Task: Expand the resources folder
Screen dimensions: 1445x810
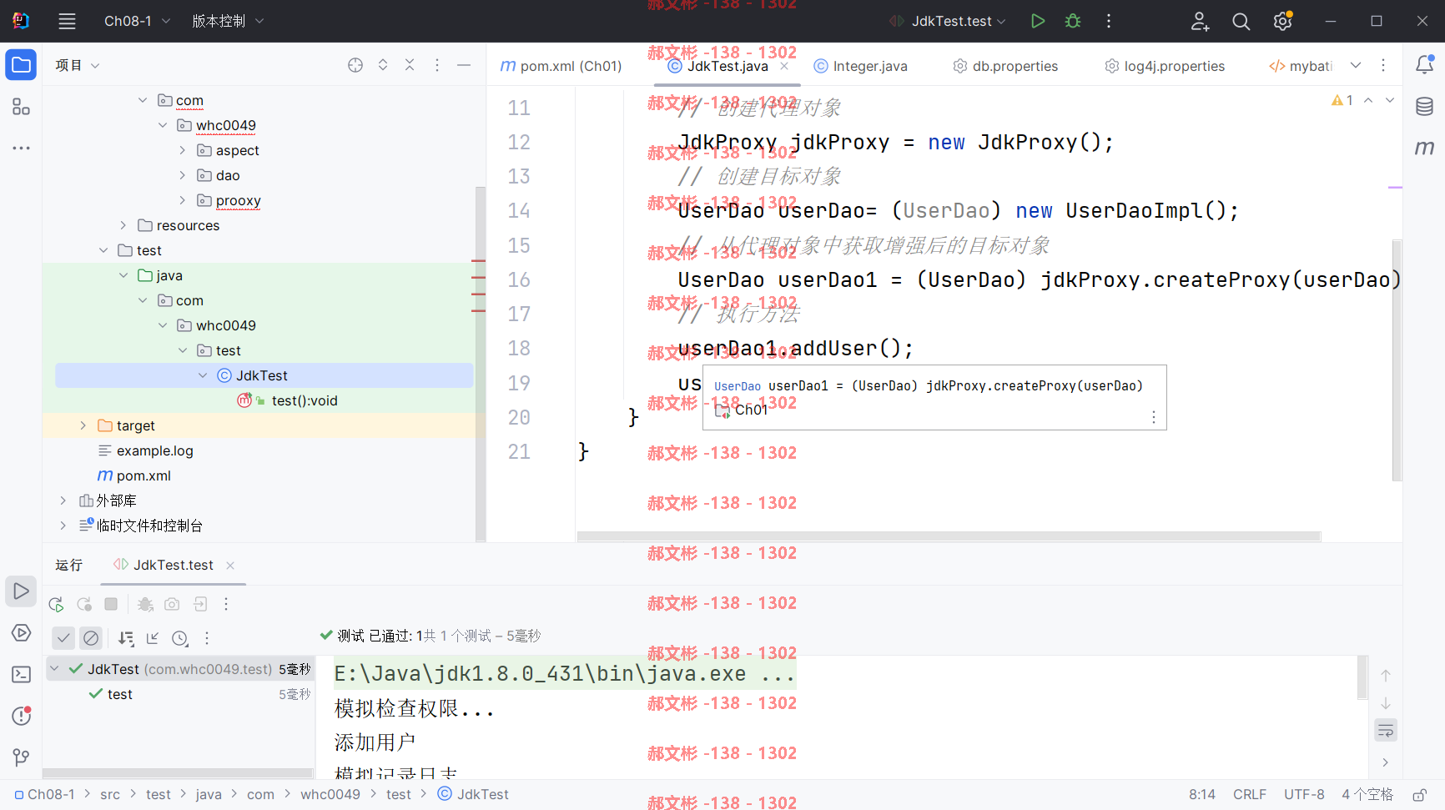Action: pyautogui.click(x=123, y=225)
